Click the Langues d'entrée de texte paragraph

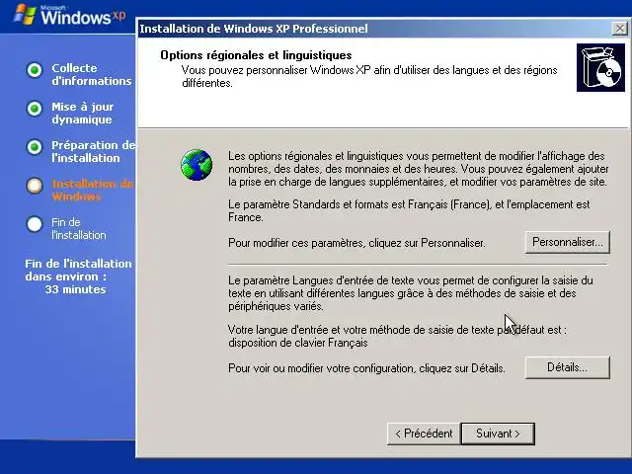point(411,293)
